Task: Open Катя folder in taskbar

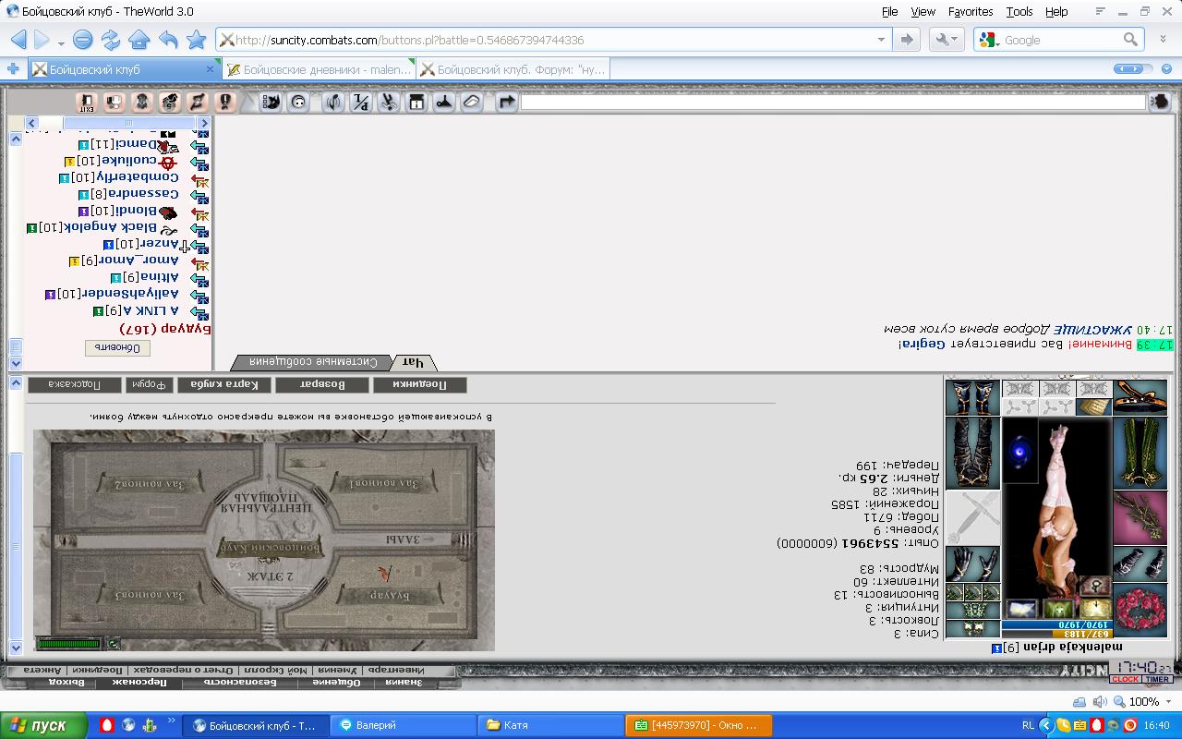Action: click(x=550, y=725)
